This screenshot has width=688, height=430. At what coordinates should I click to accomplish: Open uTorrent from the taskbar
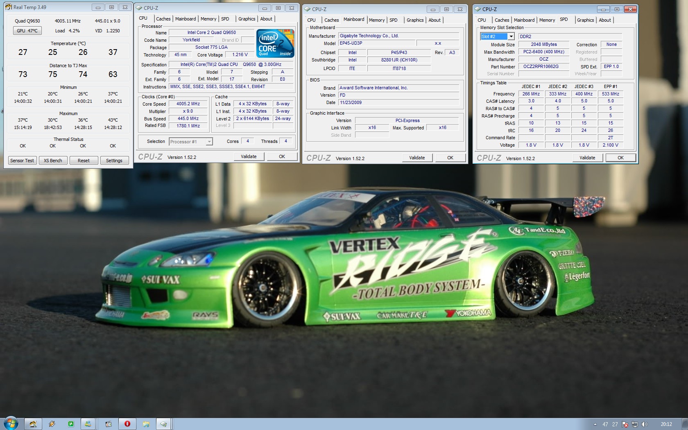pos(71,424)
